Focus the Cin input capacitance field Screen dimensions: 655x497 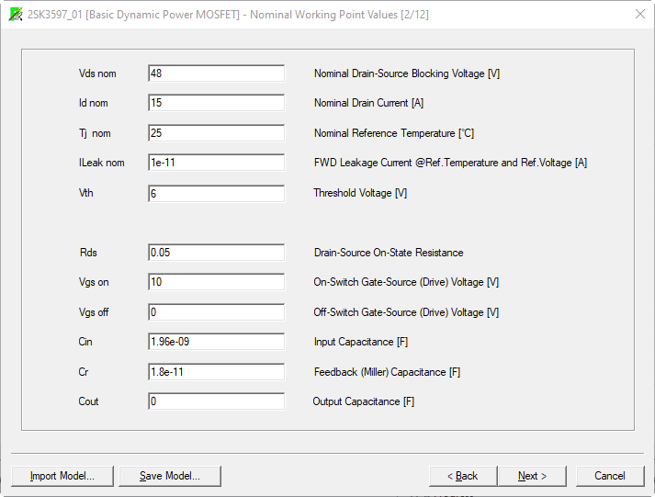point(216,342)
